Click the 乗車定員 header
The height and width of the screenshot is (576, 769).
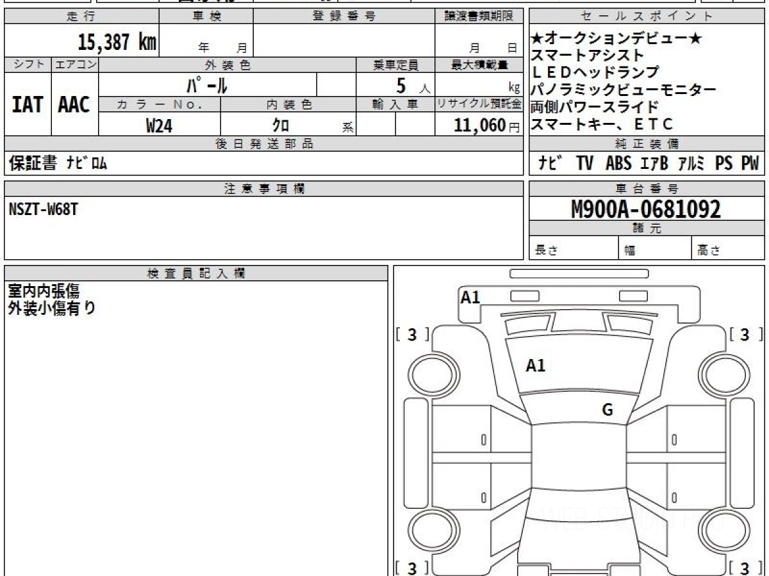tap(395, 65)
